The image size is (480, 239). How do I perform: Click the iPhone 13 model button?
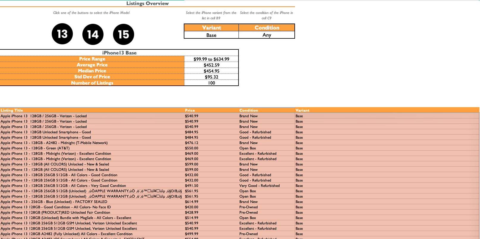(x=62, y=34)
